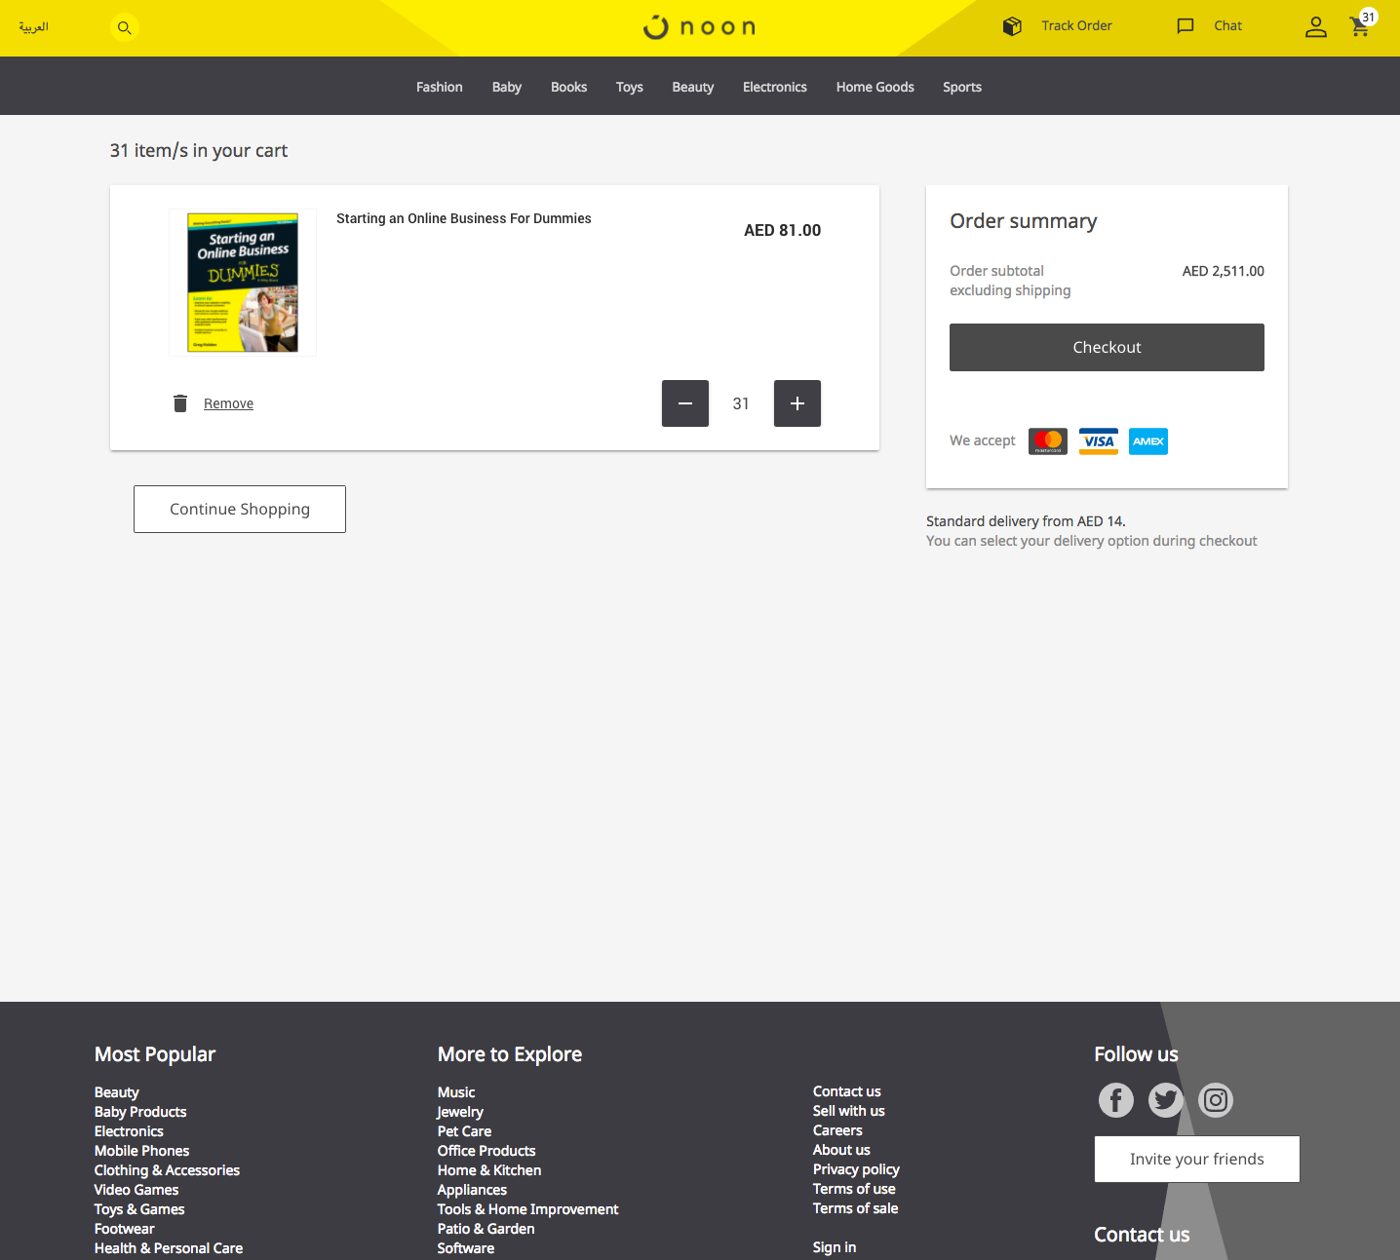Open footer Baby Products link
The height and width of the screenshot is (1260, 1400).
[140, 1112]
